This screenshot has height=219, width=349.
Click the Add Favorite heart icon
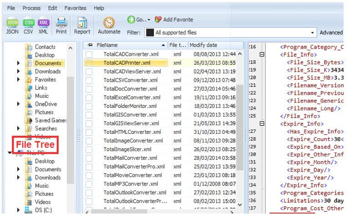158,19
